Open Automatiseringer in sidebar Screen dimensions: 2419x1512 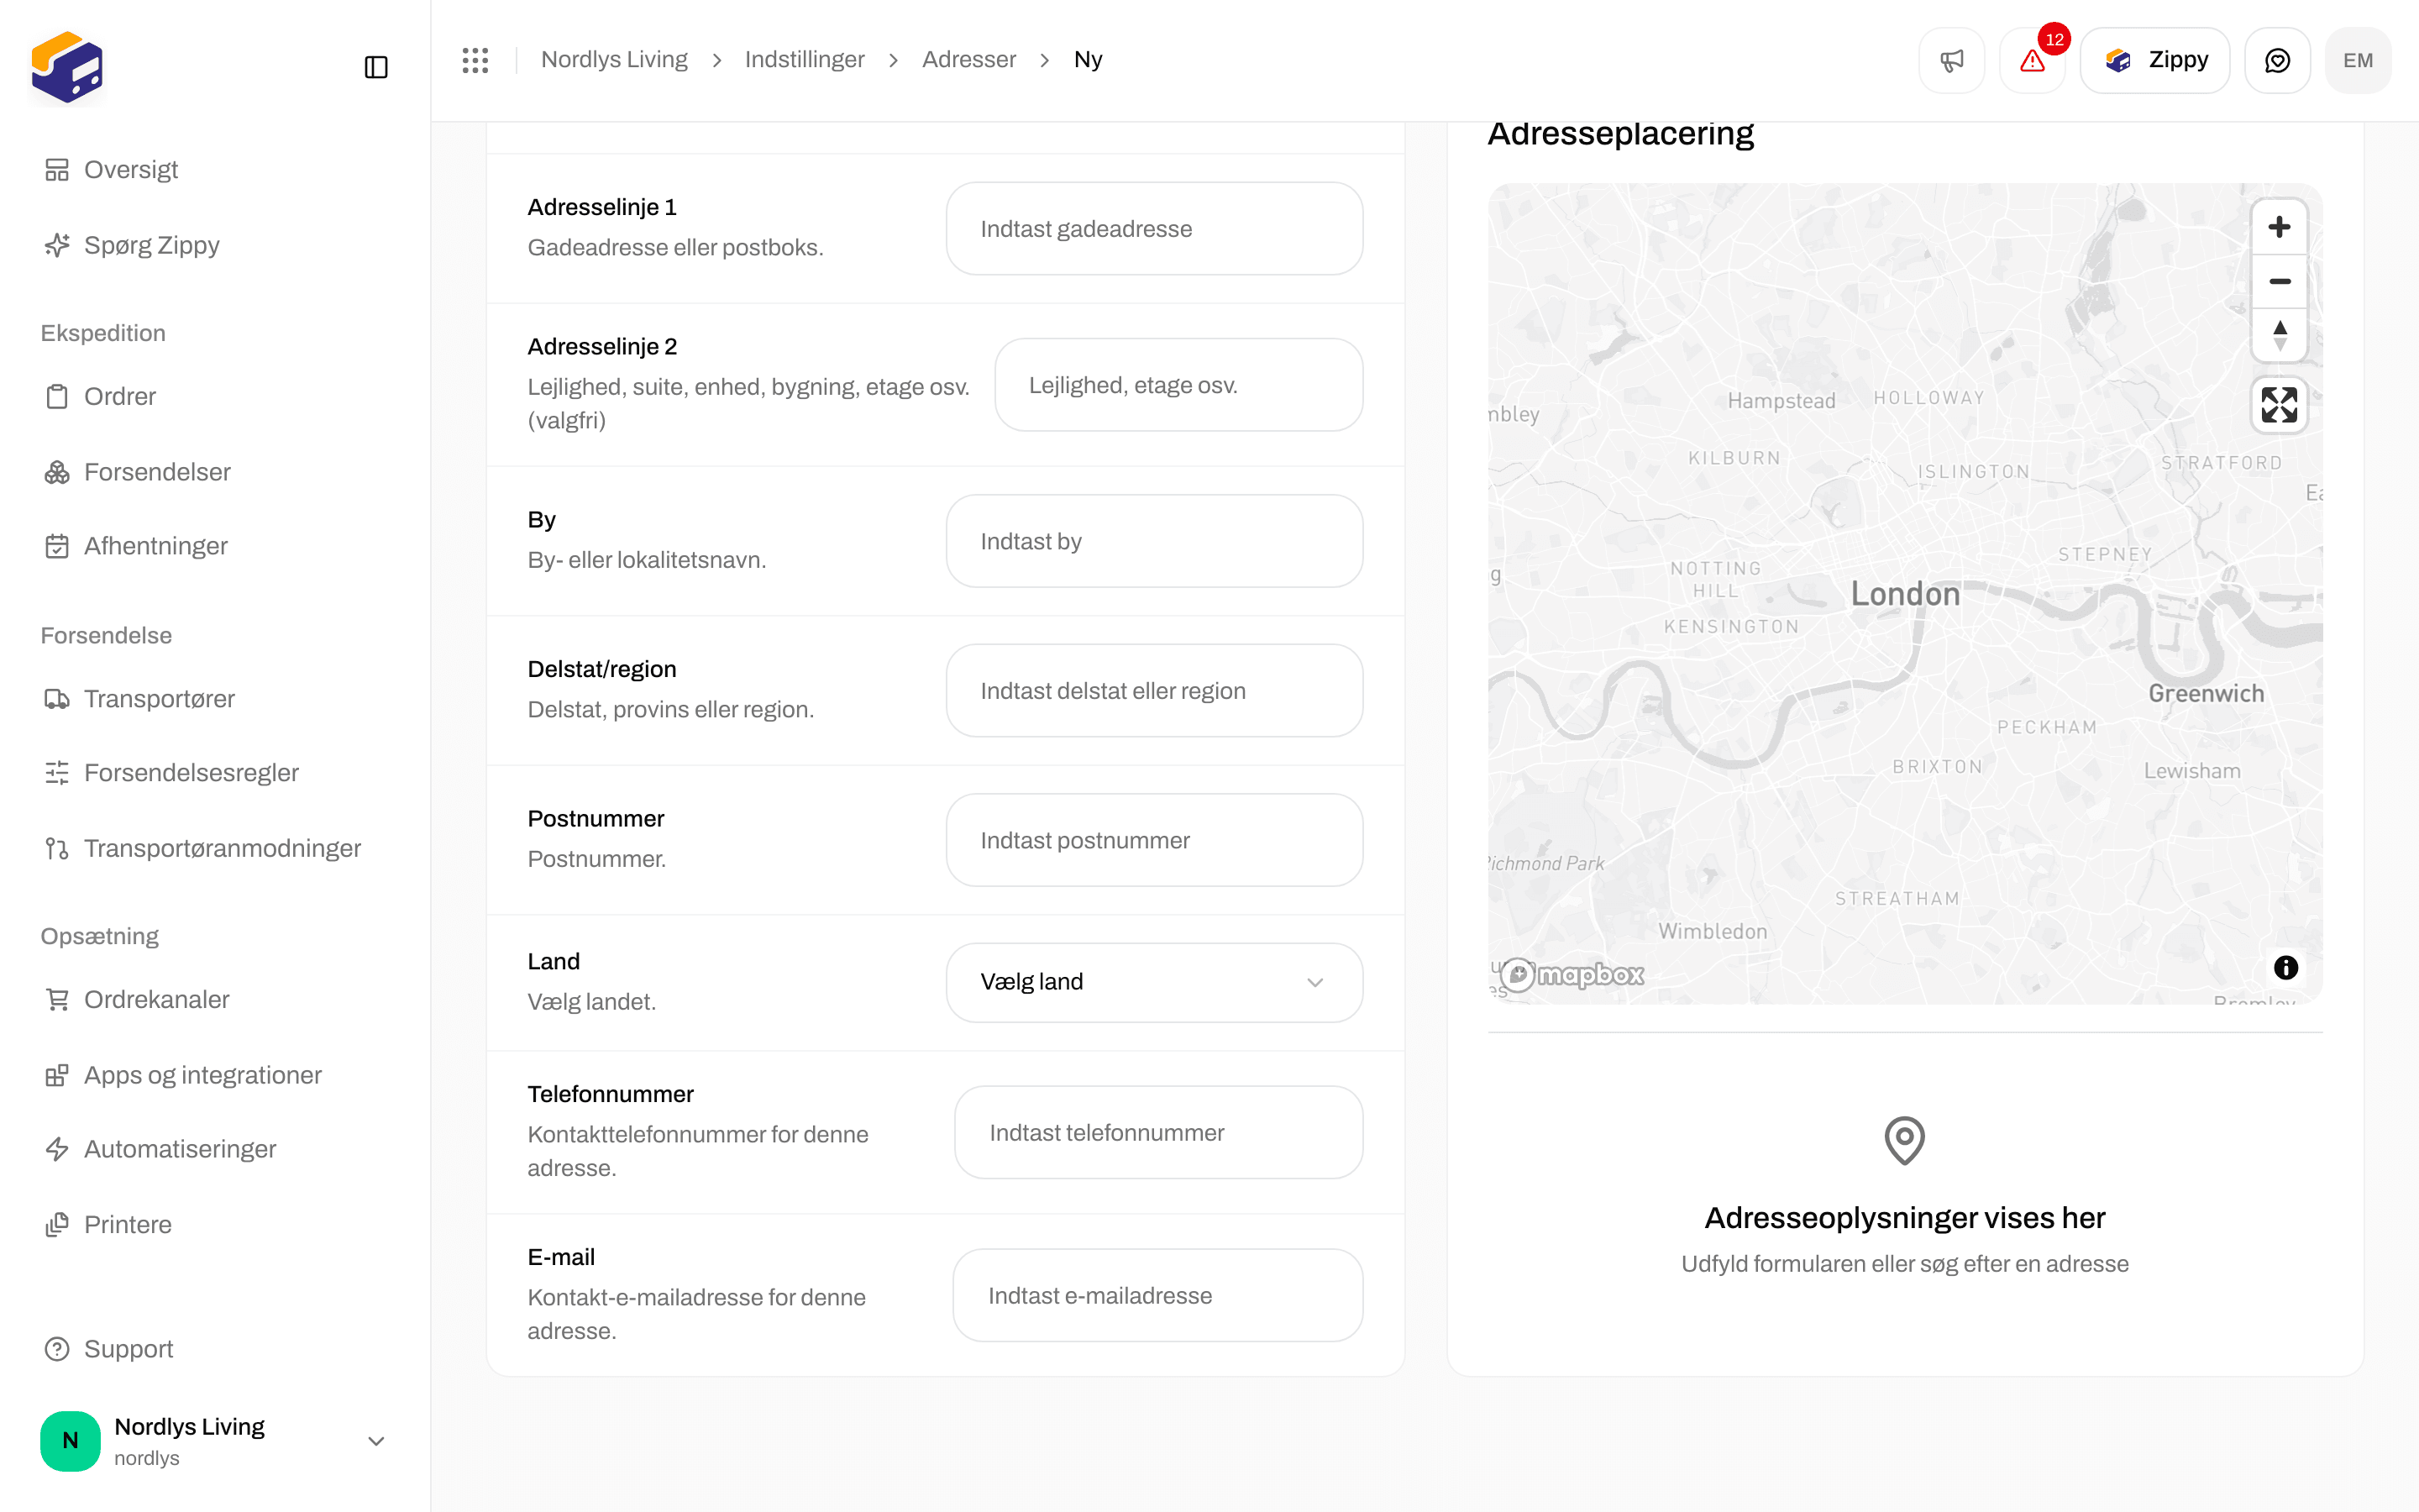[215, 1149]
